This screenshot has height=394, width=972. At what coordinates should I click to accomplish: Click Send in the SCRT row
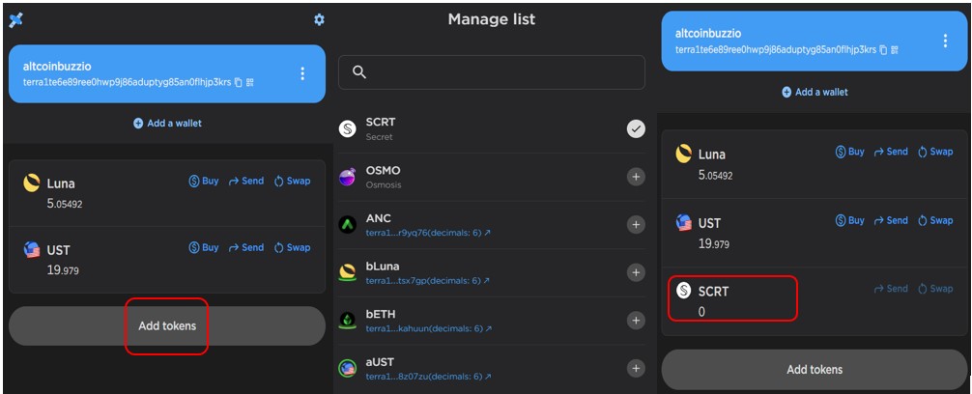coord(891,289)
